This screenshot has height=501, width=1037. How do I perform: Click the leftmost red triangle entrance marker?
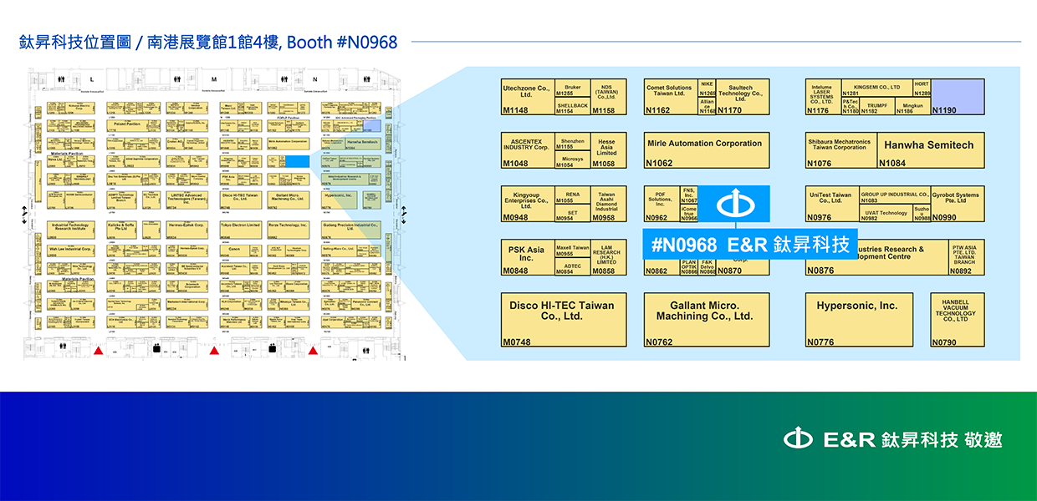pyautogui.click(x=99, y=352)
